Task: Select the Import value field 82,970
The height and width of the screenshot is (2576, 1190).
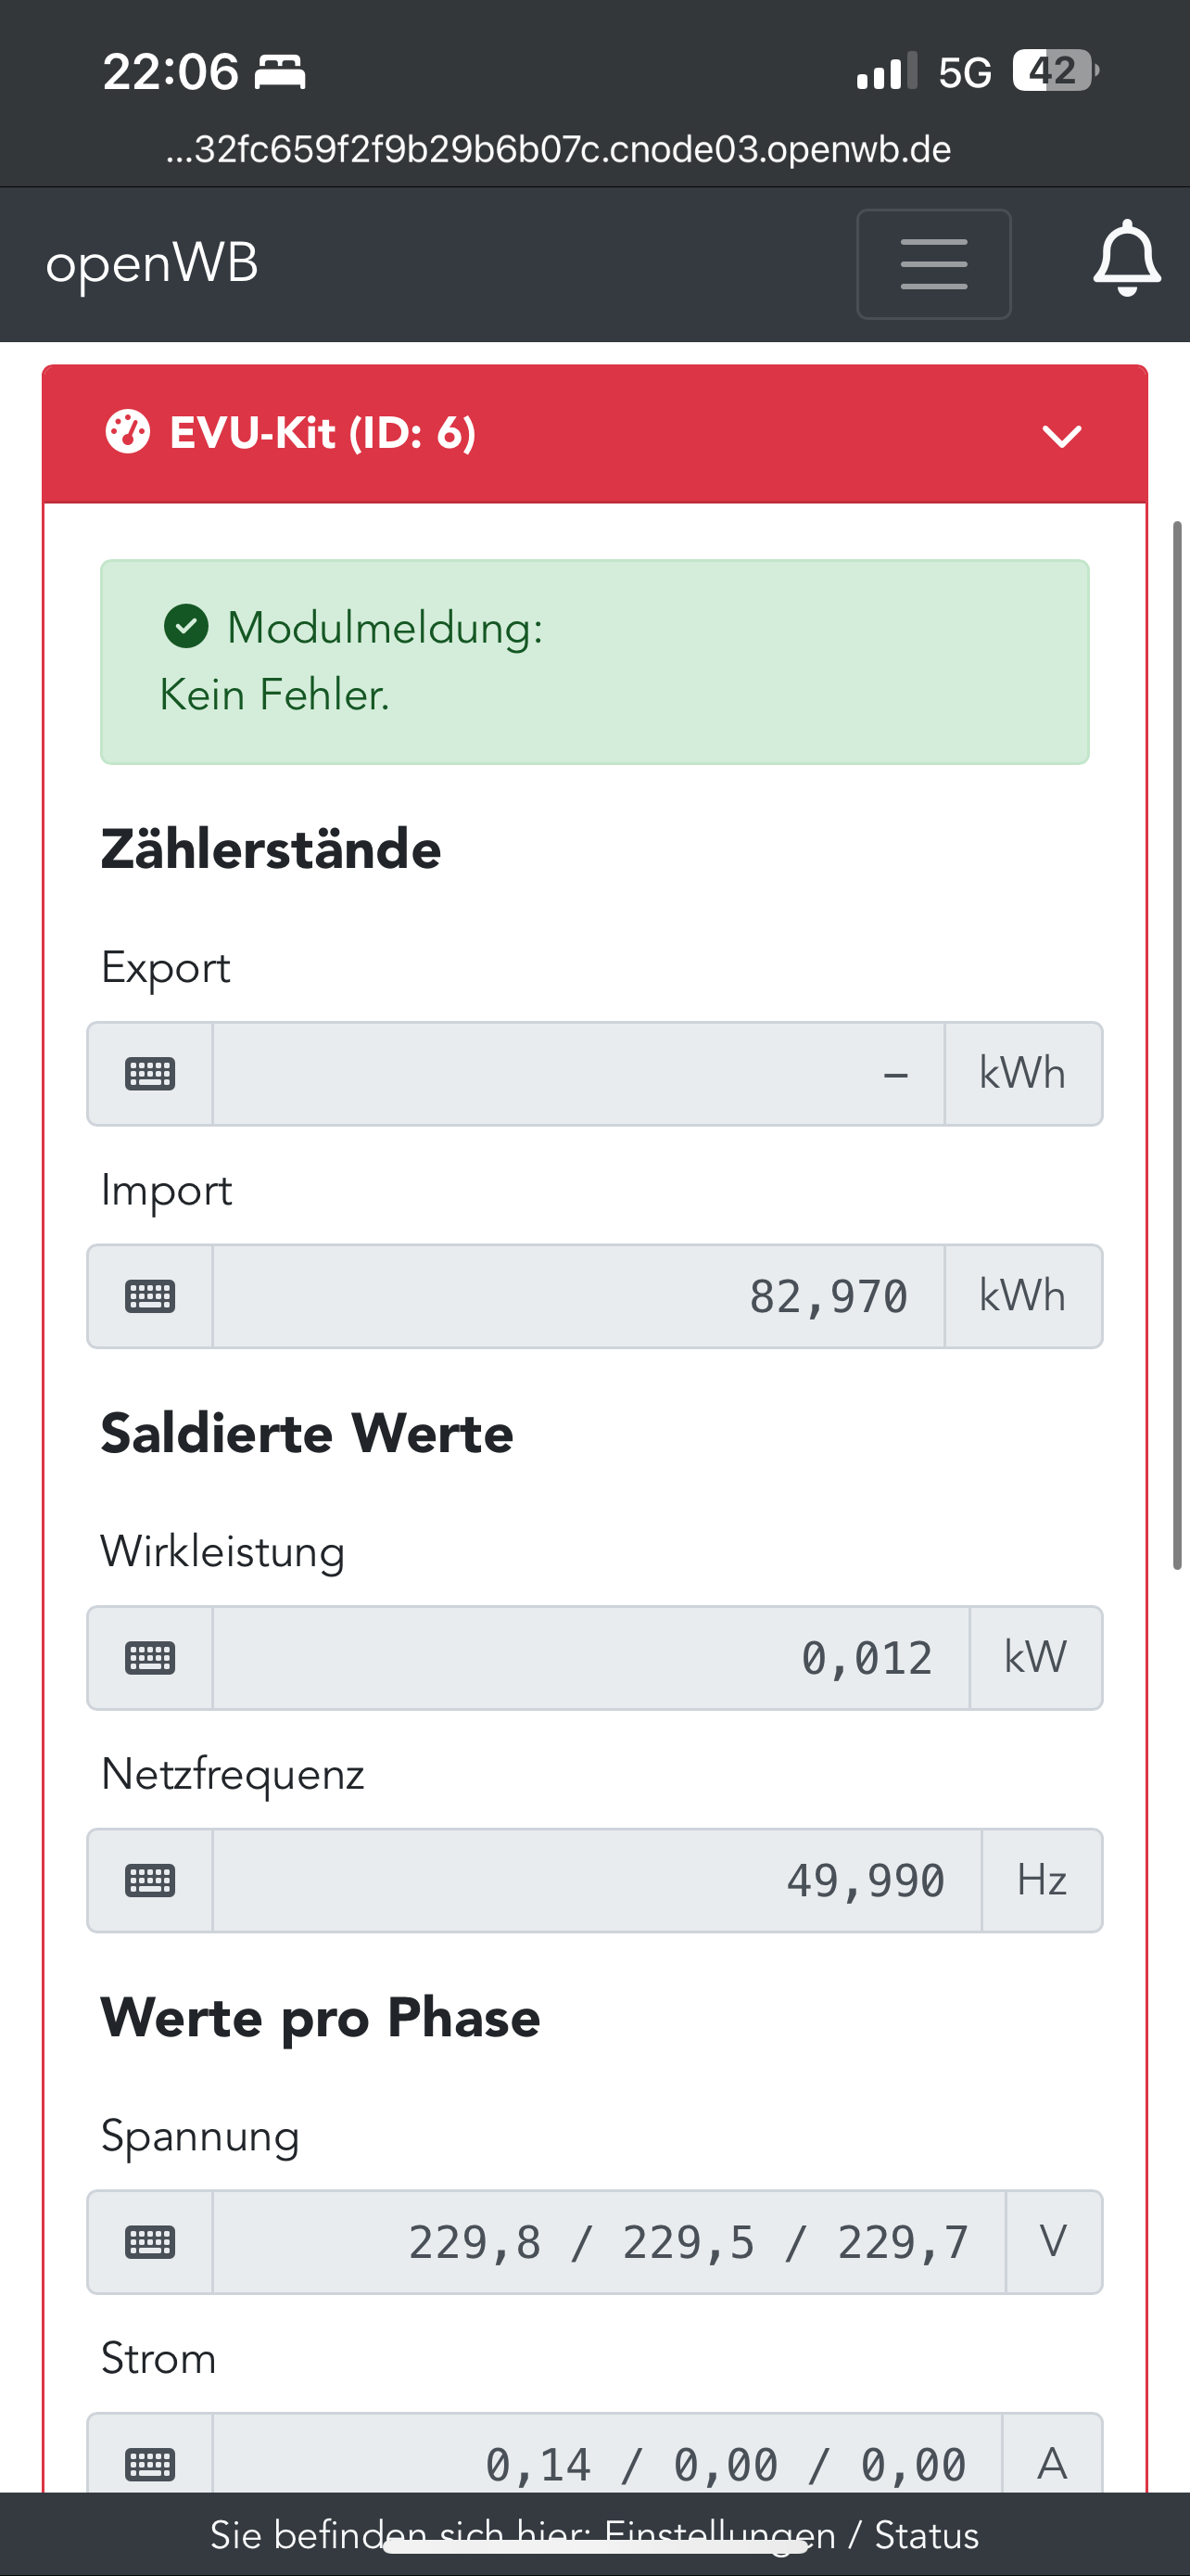Action: coord(577,1297)
